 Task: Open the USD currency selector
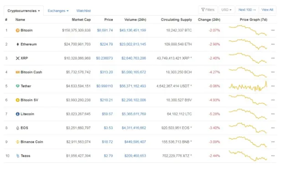[x=226, y=10]
